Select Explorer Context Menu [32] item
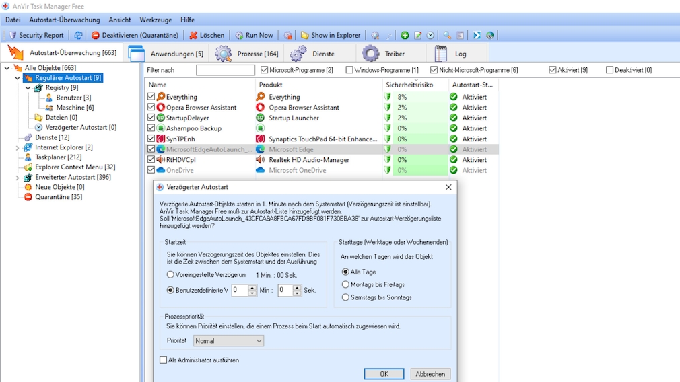 pyautogui.click(x=75, y=167)
